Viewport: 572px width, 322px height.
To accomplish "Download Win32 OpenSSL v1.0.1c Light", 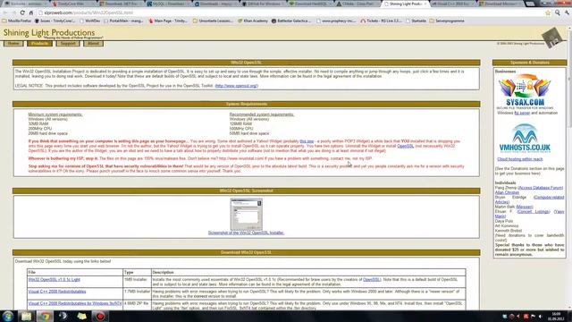I will [x=54, y=280].
